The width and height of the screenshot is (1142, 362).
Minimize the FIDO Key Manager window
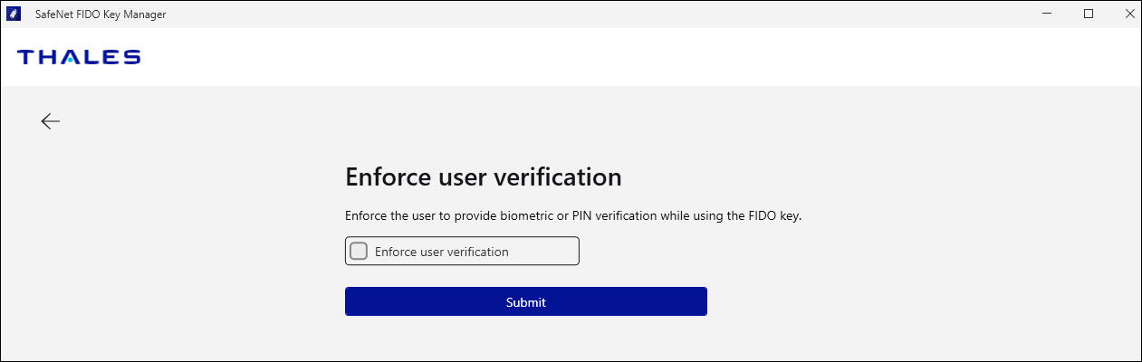pos(1046,14)
